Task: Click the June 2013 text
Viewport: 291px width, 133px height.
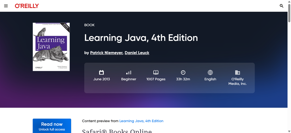Action: tap(101, 79)
